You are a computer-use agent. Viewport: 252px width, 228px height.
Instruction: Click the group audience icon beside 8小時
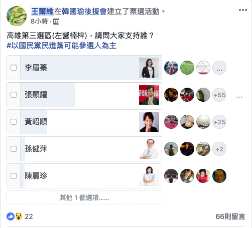coord(56,22)
